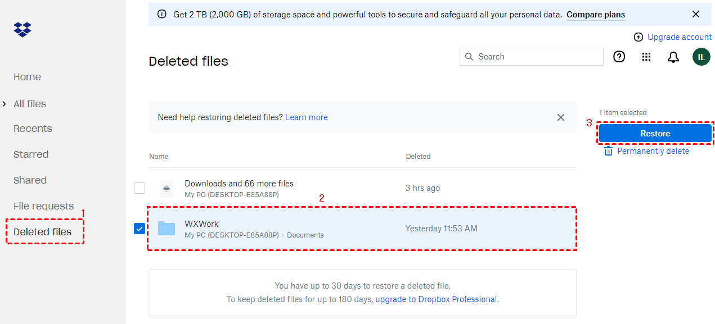Open the Compare plans link
The height and width of the screenshot is (324, 715).
[595, 15]
